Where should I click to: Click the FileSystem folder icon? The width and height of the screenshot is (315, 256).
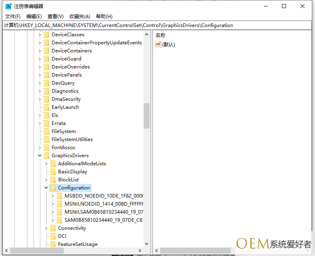(x=46, y=131)
